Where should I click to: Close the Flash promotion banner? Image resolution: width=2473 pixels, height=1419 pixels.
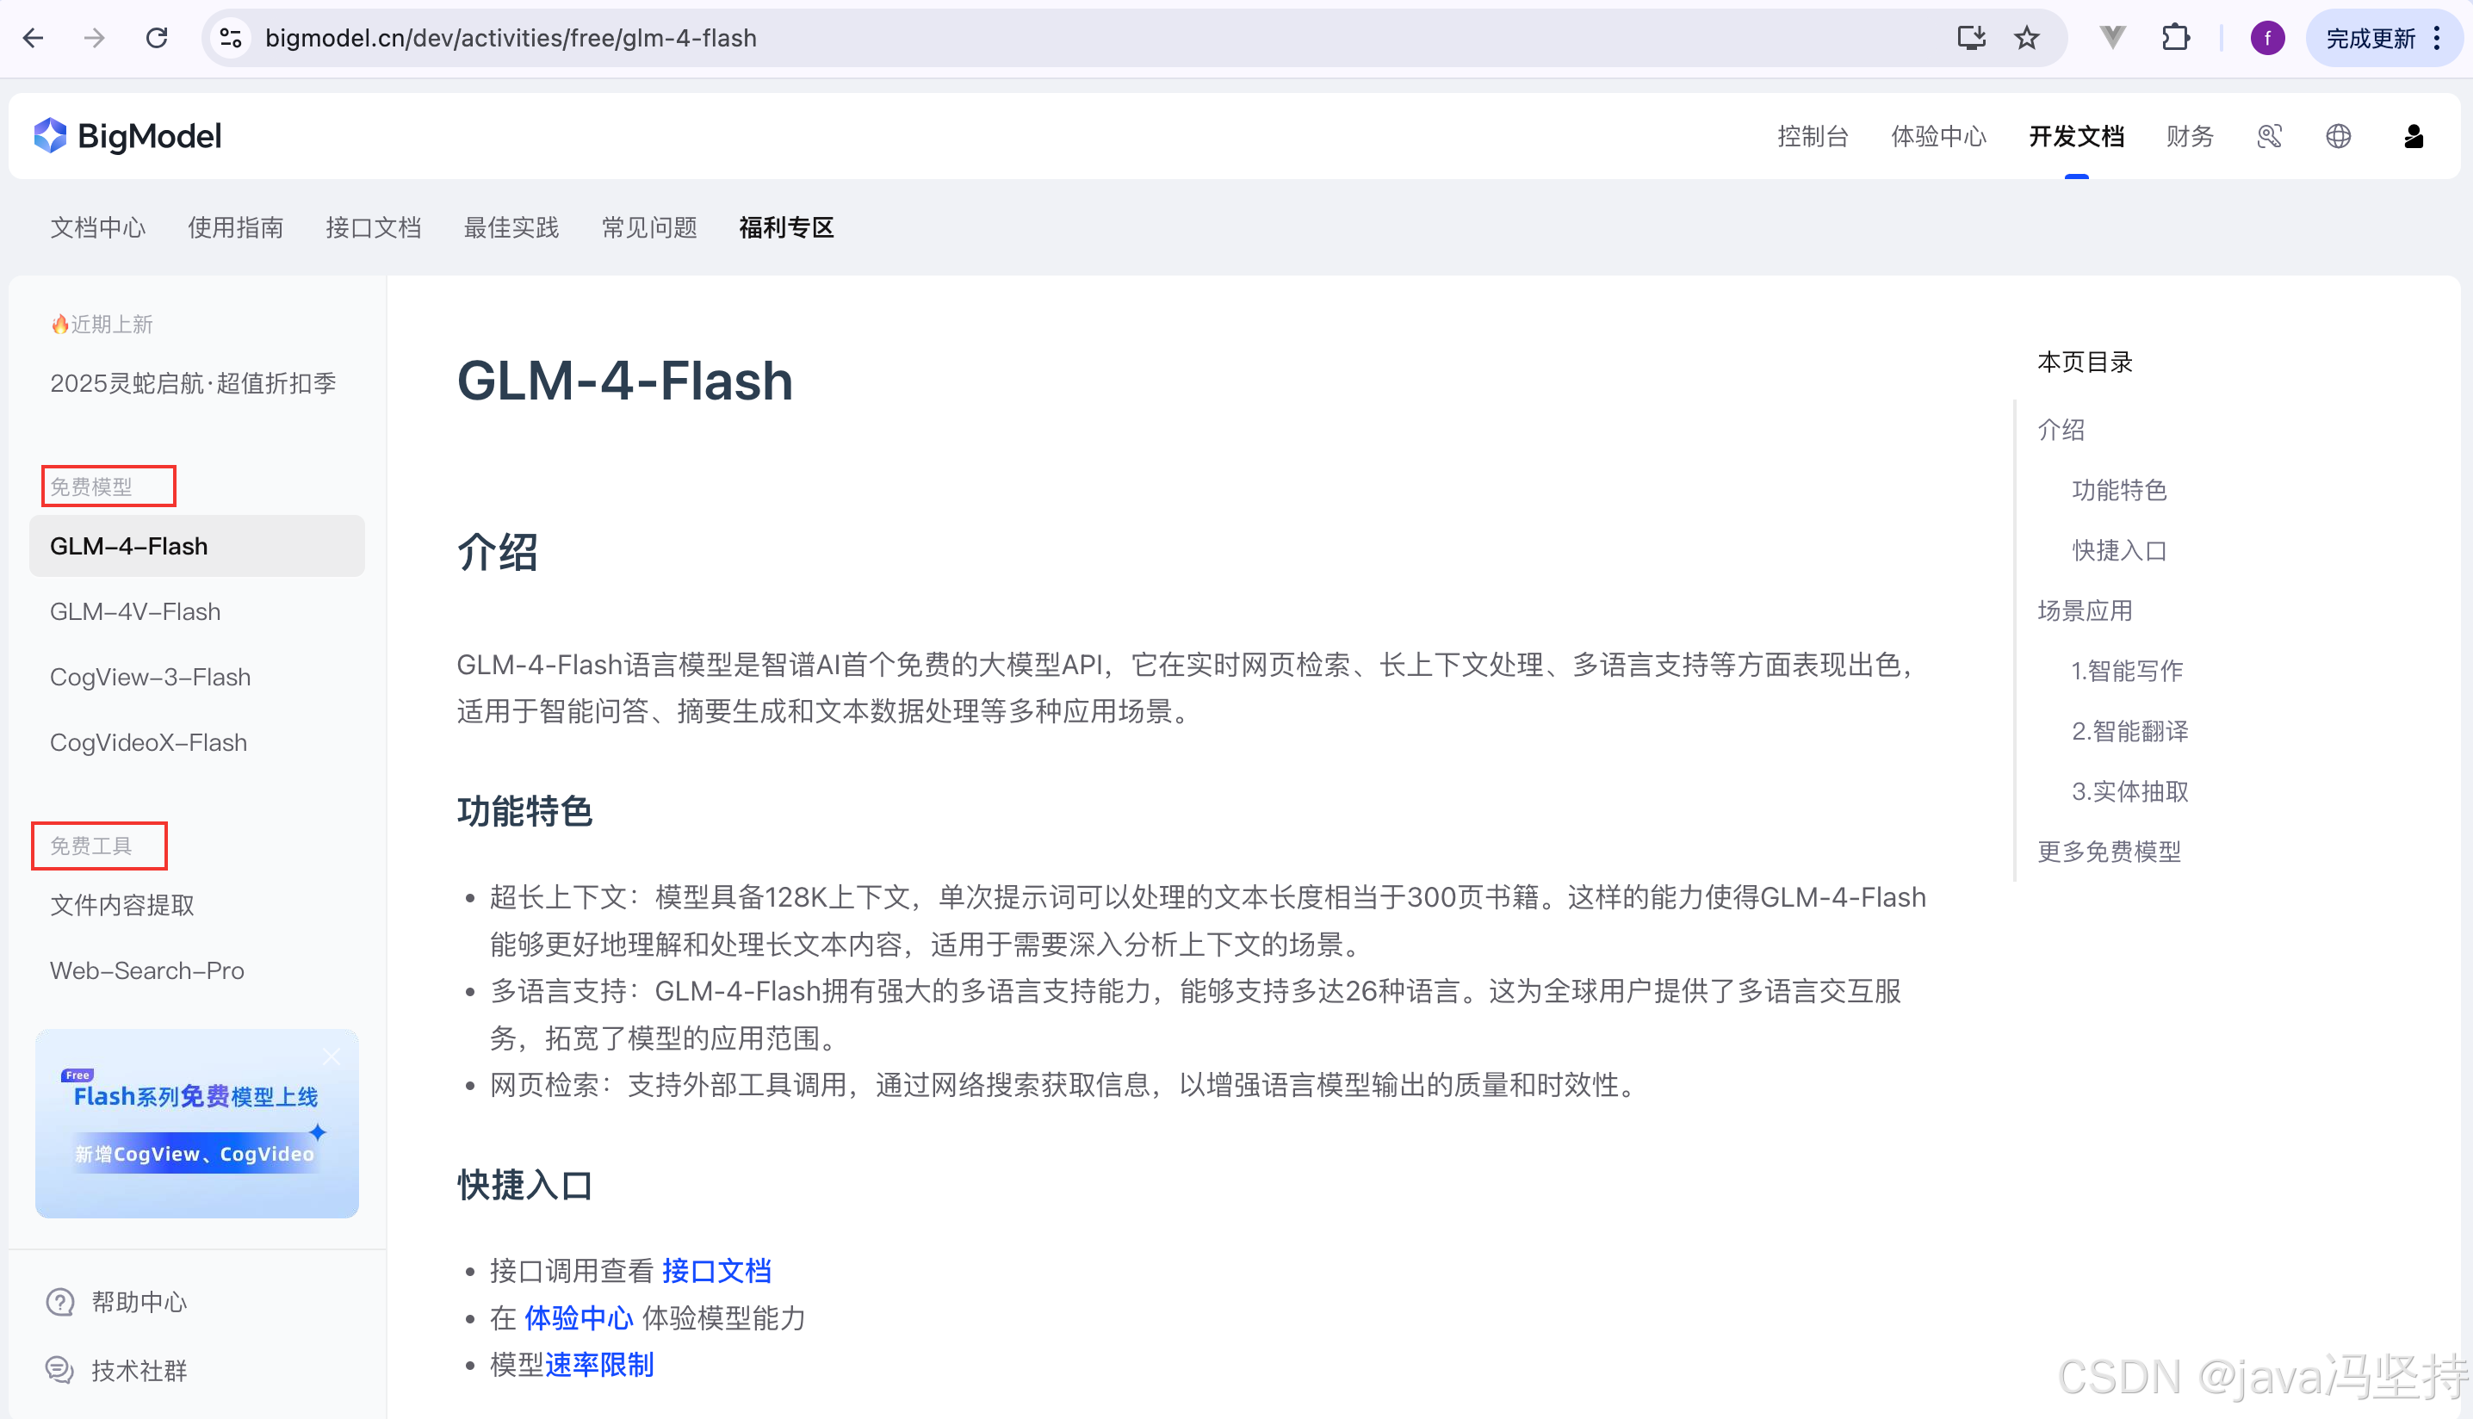tap(332, 1057)
